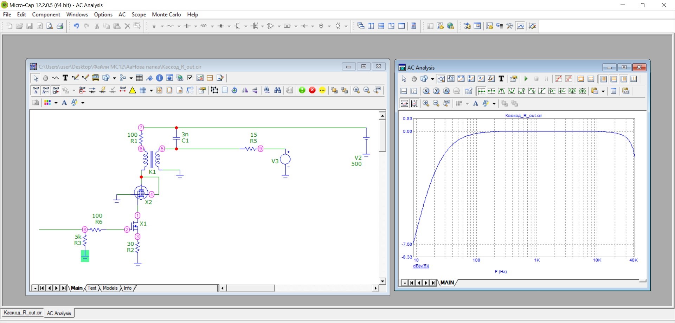Click the blue Info mode icon
Viewport: 675px width, 323px height.
159,78
